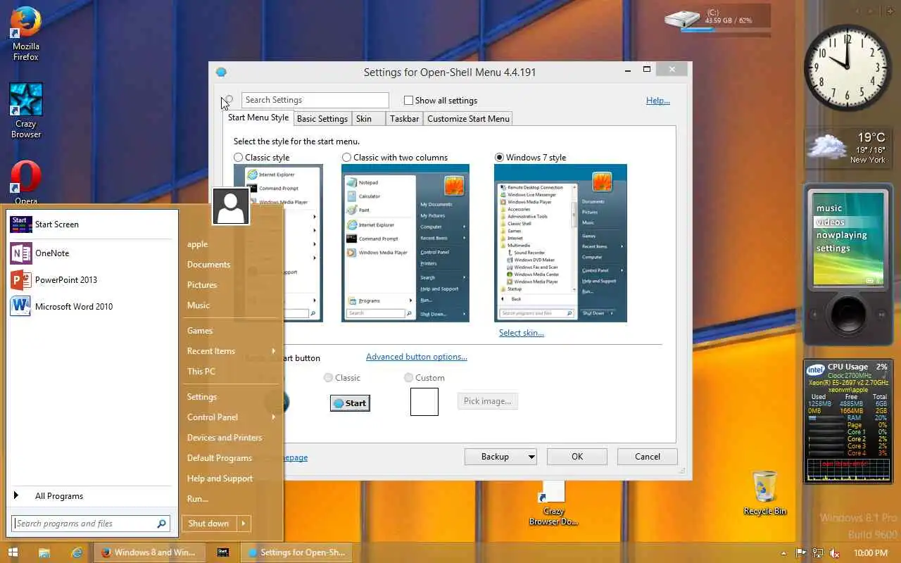Click Select skin... link
Viewport: 901px width, 563px height.
pos(522,333)
